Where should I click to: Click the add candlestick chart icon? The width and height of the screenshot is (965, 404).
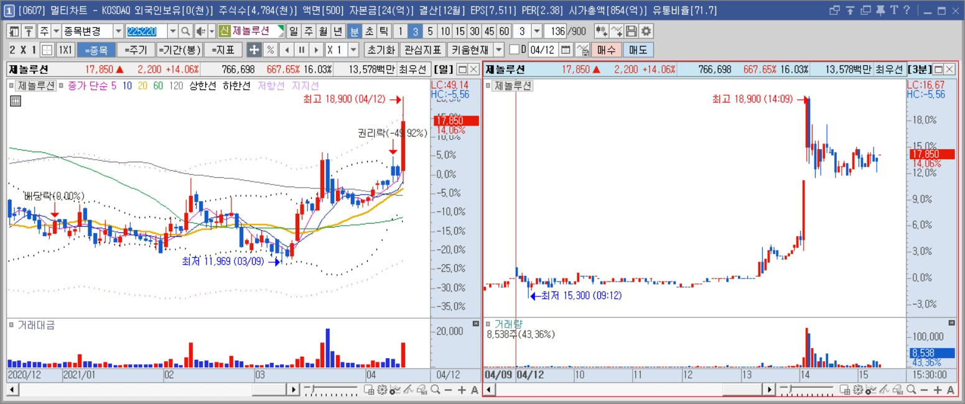(x=601, y=31)
